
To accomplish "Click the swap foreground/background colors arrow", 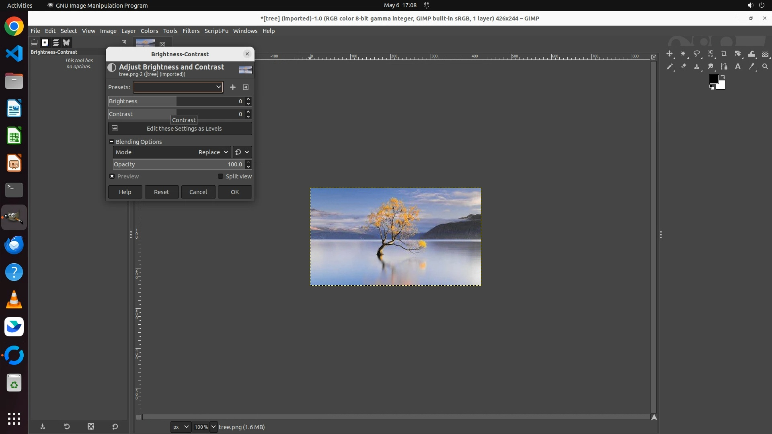I will tap(723, 76).
